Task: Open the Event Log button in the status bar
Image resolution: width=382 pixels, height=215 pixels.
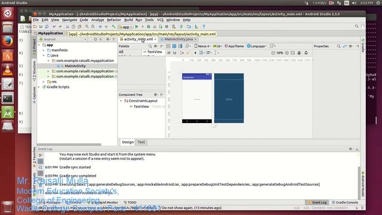Action: point(317,202)
